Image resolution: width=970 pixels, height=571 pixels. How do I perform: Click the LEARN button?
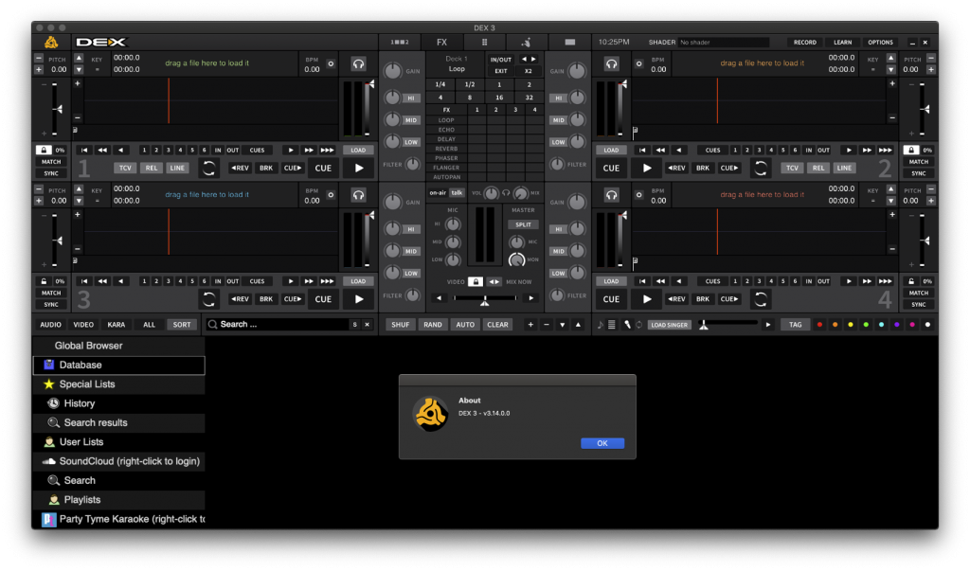pyautogui.click(x=842, y=42)
